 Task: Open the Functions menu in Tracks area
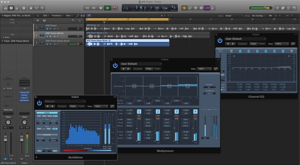pyautogui.click(x=57, y=16)
